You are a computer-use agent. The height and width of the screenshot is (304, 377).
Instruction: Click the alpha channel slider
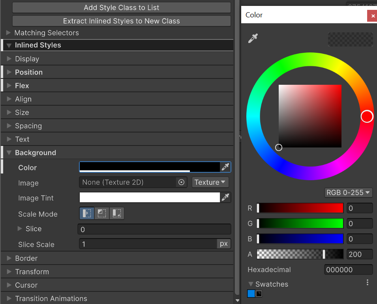tap(300, 254)
